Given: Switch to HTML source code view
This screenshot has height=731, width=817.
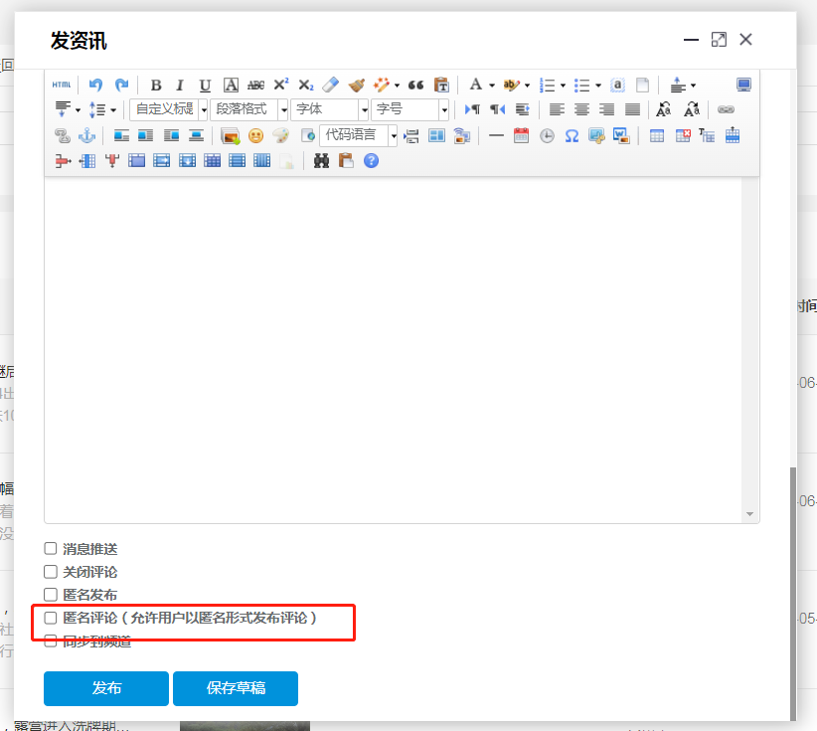Looking at the screenshot, I should tap(61, 85).
